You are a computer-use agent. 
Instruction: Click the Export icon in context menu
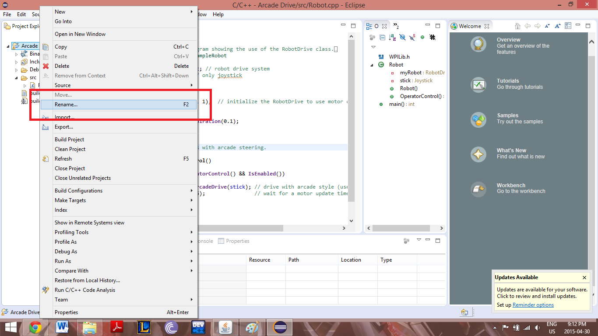46,127
